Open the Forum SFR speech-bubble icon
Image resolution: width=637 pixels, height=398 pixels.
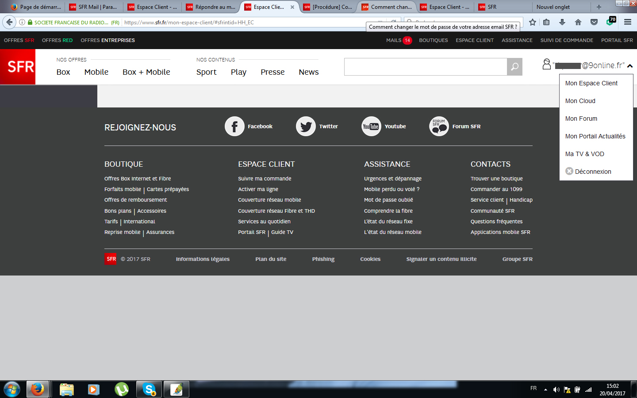pyautogui.click(x=439, y=126)
